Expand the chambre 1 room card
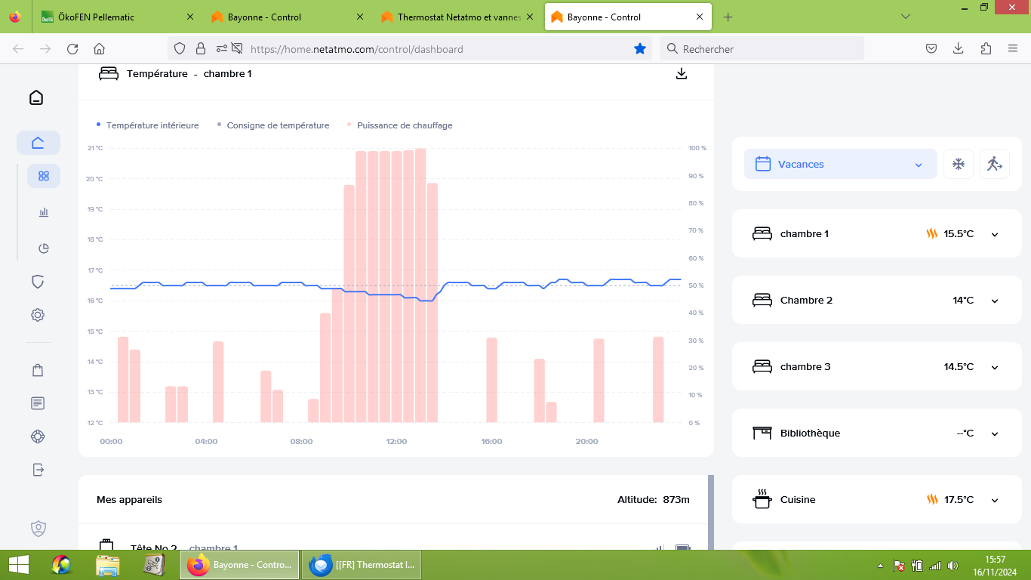1031x580 pixels. pos(994,234)
